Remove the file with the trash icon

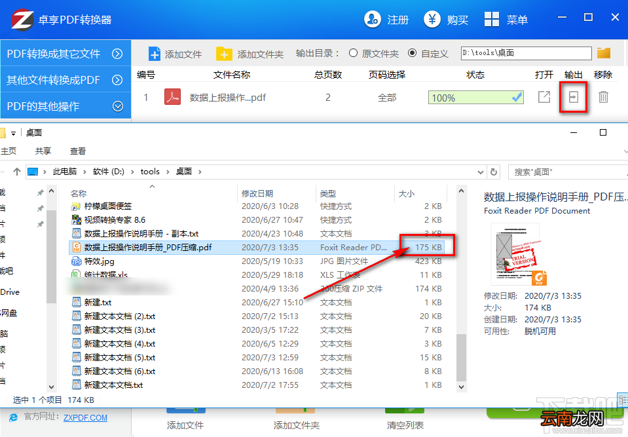603,97
